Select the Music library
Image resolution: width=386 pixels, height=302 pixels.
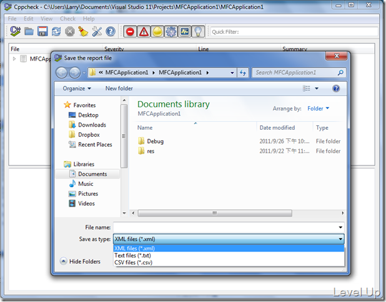coord(86,184)
